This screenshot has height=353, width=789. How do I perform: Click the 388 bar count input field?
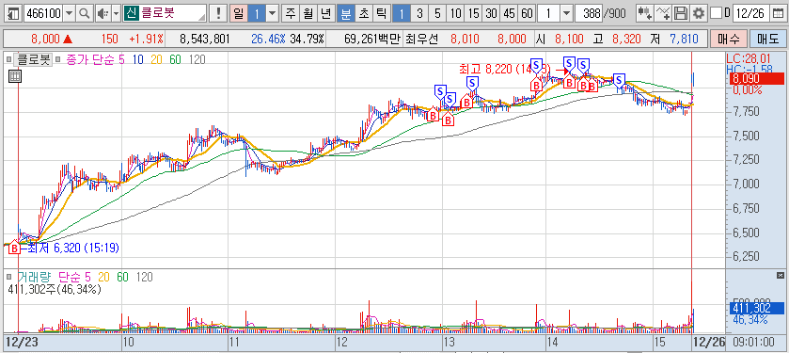590,13
